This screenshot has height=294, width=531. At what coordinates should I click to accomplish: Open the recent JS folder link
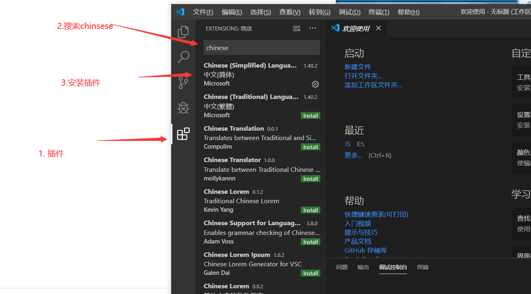(x=347, y=144)
